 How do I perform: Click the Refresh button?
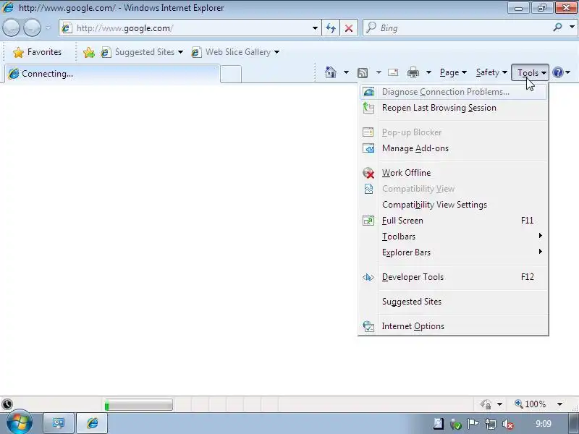pos(331,28)
